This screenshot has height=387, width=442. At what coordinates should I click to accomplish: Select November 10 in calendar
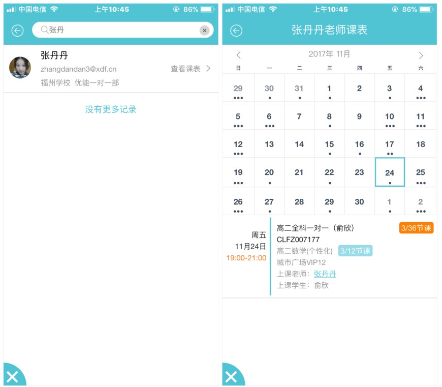pyautogui.click(x=390, y=116)
